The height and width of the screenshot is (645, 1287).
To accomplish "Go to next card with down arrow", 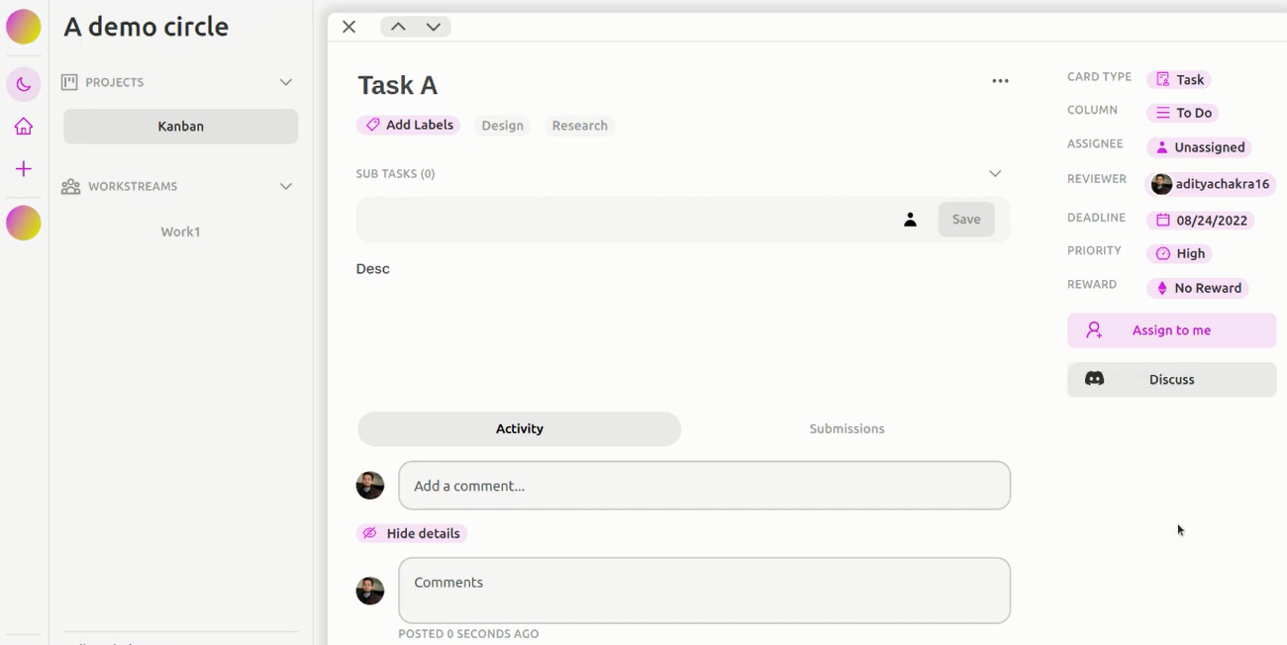I will point(434,27).
